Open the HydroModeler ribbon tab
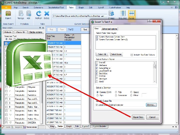This screenshot has width=180, height=135. [115, 7]
